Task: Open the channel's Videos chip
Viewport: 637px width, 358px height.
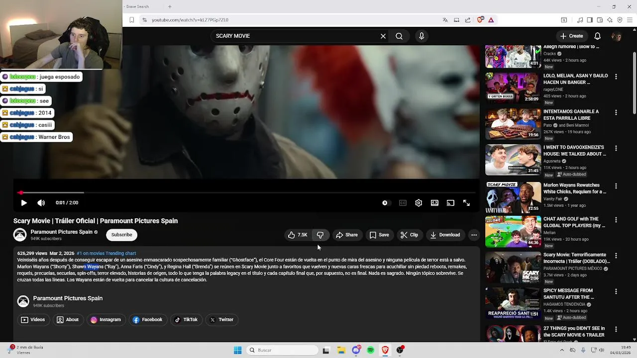Action: pos(33,320)
